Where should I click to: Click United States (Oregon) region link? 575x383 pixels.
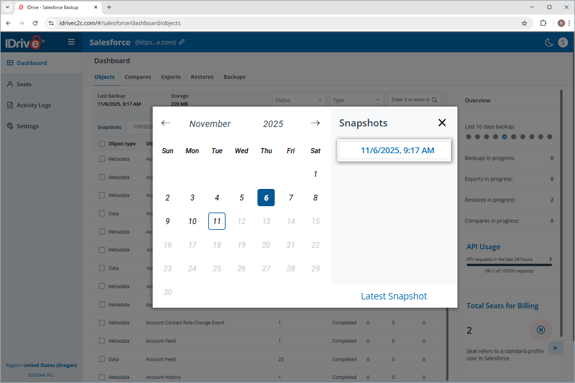point(50,365)
